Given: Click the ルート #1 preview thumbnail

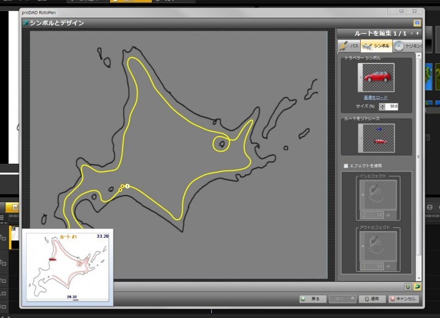Looking at the screenshot, I should [69, 266].
